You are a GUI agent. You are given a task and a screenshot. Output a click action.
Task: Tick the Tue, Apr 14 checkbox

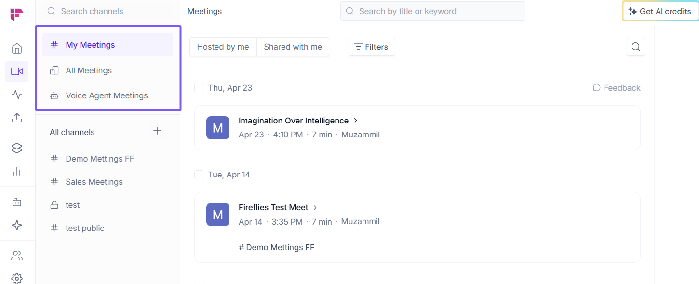point(199,175)
